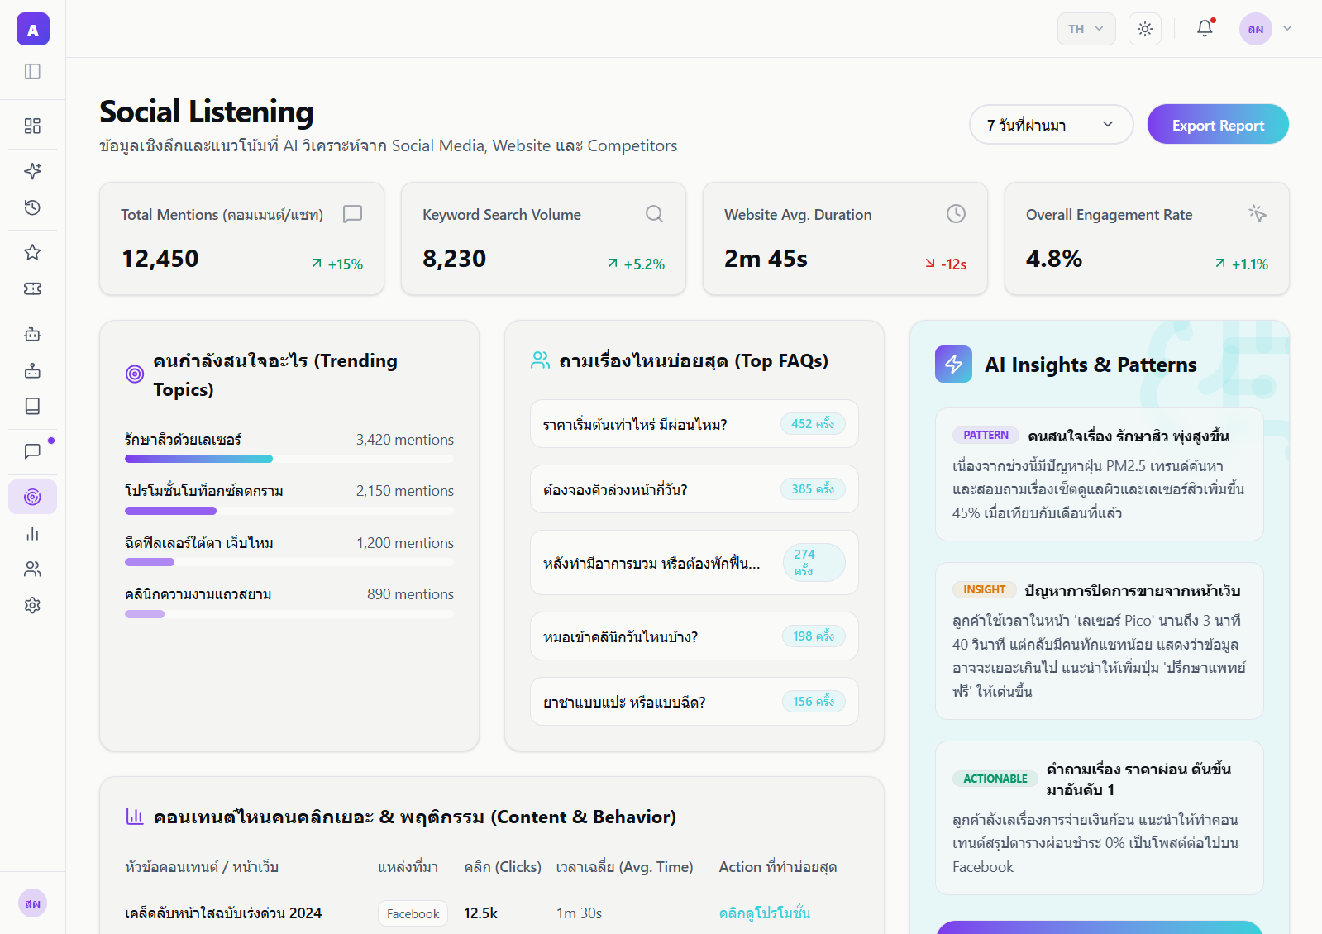Open the users team icon in sidebar
This screenshot has width=1322, height=934.
(33, 569)
